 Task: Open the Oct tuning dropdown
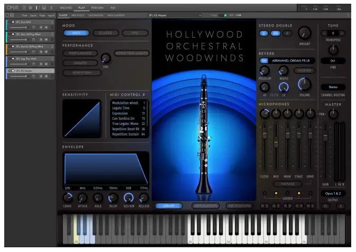point(333,61)
